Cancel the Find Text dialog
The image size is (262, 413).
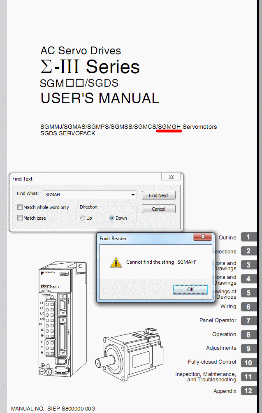158,209
